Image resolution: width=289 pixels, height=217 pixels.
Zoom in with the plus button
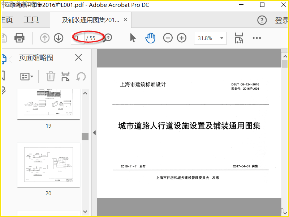pyautogui.click(x=182, y=38)
